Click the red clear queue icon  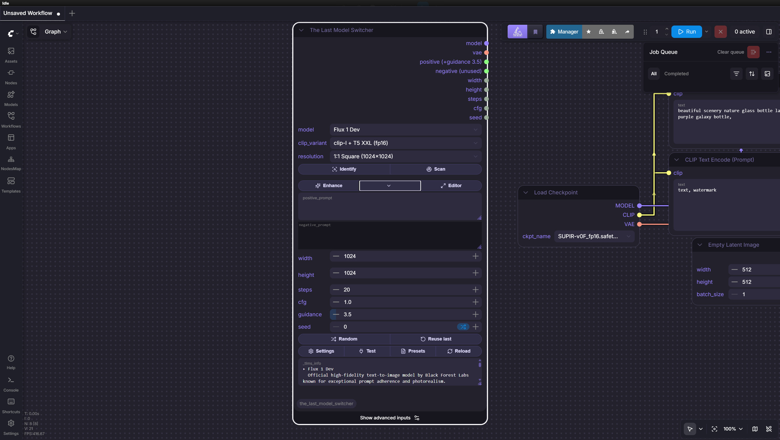click(753, 52)
